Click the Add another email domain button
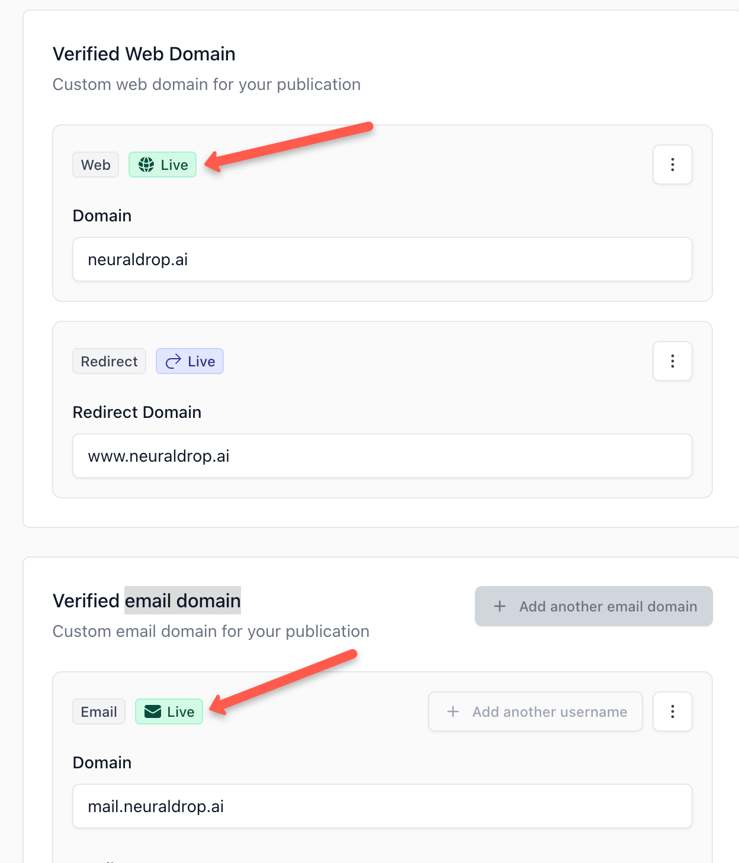739x863 pixels. point(593,606)
